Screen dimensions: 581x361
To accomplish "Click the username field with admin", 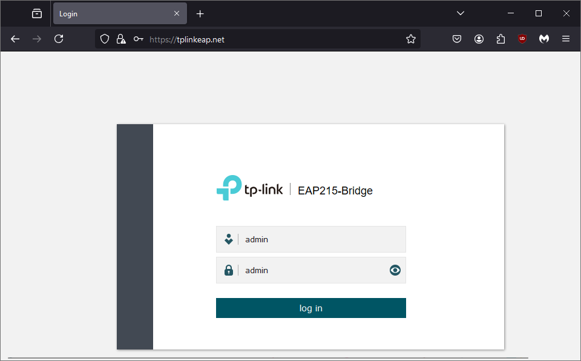I will (311, 239).
